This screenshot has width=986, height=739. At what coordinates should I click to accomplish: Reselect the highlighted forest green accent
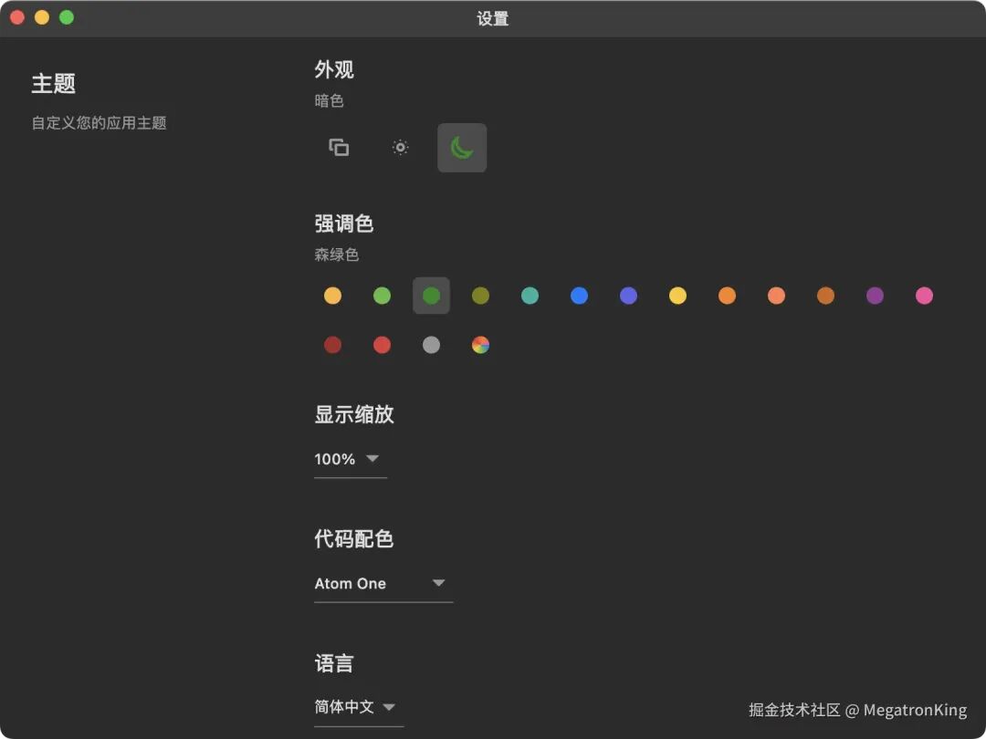point(431,295)
